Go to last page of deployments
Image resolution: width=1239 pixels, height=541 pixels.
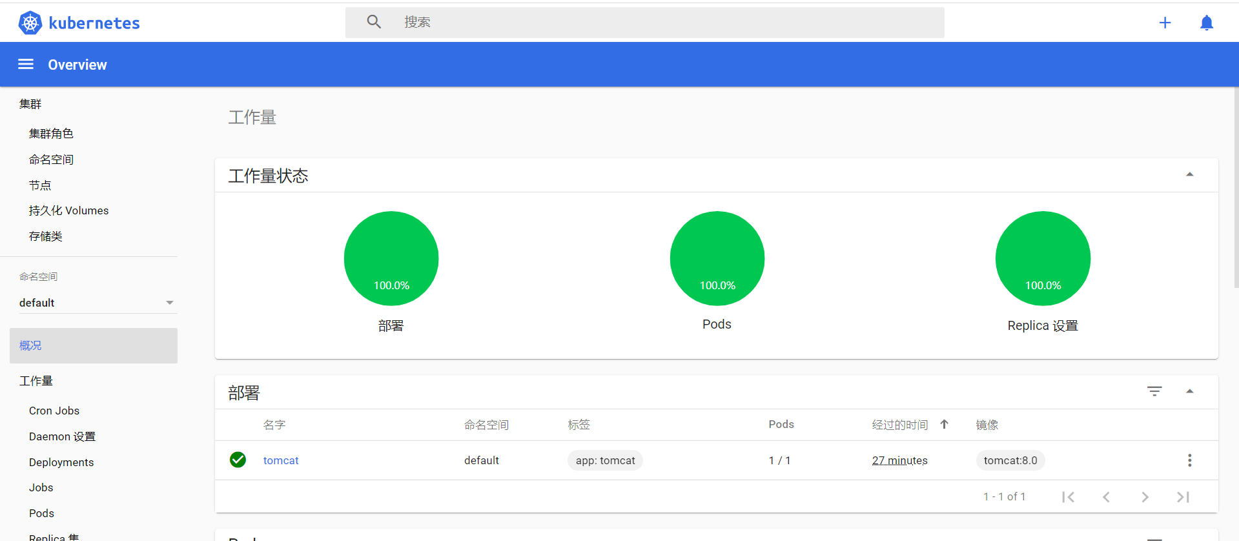1183,496
